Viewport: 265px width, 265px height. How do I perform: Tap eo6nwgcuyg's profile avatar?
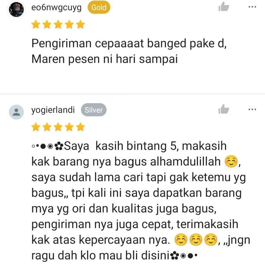click(16, 9)
